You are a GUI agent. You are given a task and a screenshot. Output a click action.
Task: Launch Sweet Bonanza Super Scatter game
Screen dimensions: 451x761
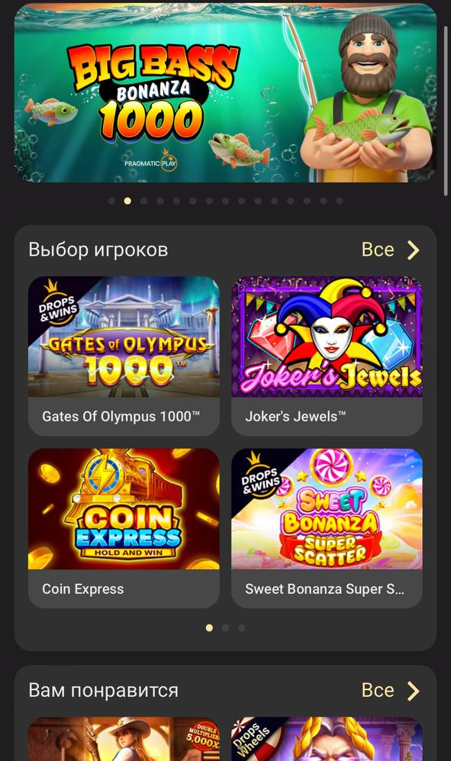coord(327,528)
